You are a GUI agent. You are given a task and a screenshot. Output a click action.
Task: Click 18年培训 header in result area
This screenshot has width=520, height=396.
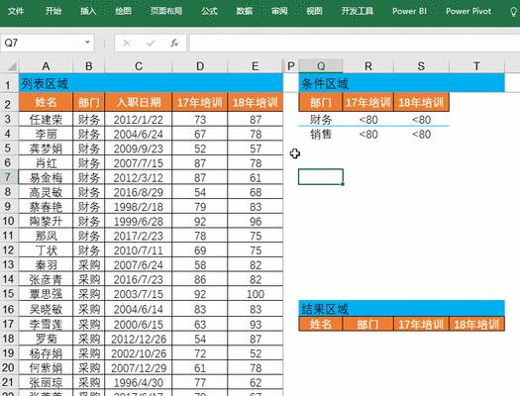tap(476, 324)
